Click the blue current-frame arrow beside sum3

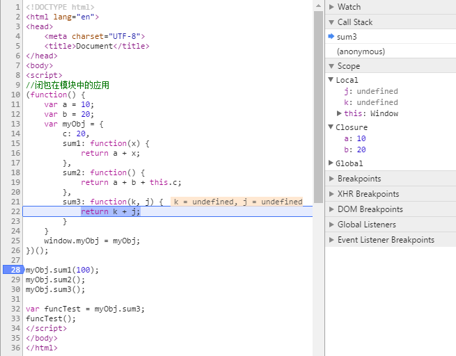point(331,36)
